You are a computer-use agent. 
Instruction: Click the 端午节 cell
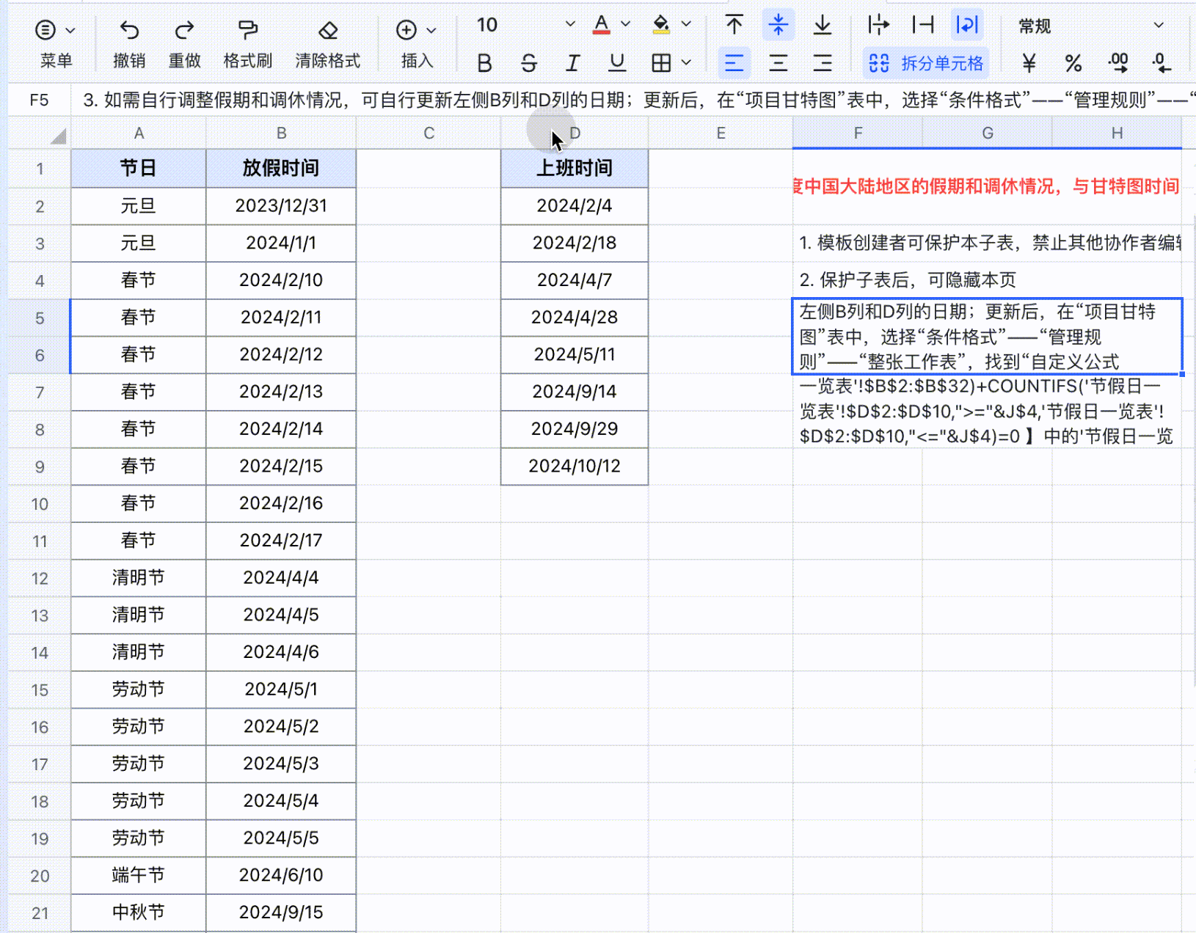point(139,875)
